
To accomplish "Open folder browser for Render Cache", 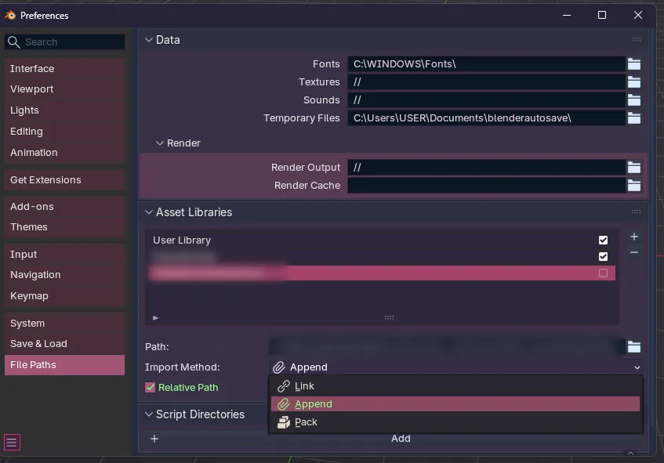I will [633, 186].
